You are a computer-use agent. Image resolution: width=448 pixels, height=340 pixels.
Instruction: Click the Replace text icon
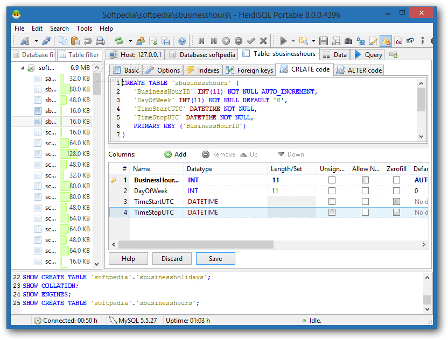[361, 41]
